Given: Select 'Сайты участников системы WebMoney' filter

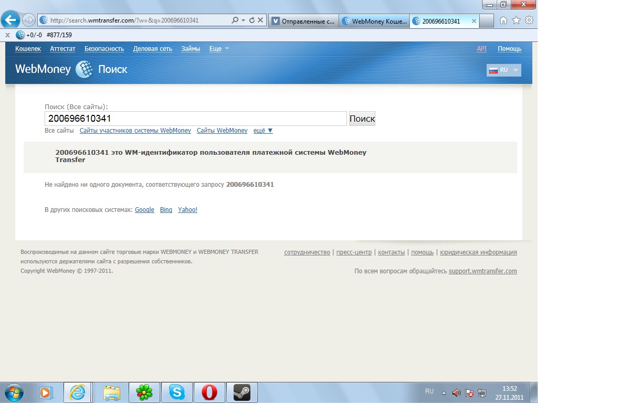Looking at the screenshot, I should 135,131.
